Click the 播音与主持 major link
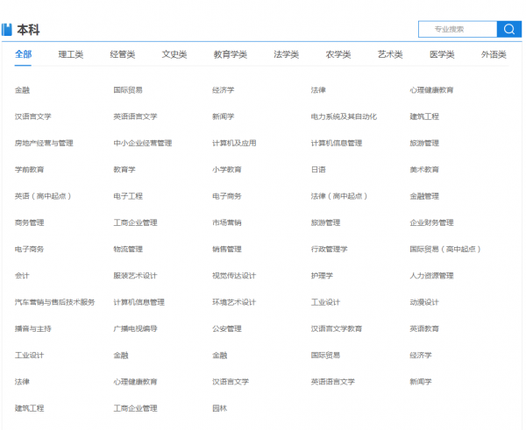 [x=33, y=328]
